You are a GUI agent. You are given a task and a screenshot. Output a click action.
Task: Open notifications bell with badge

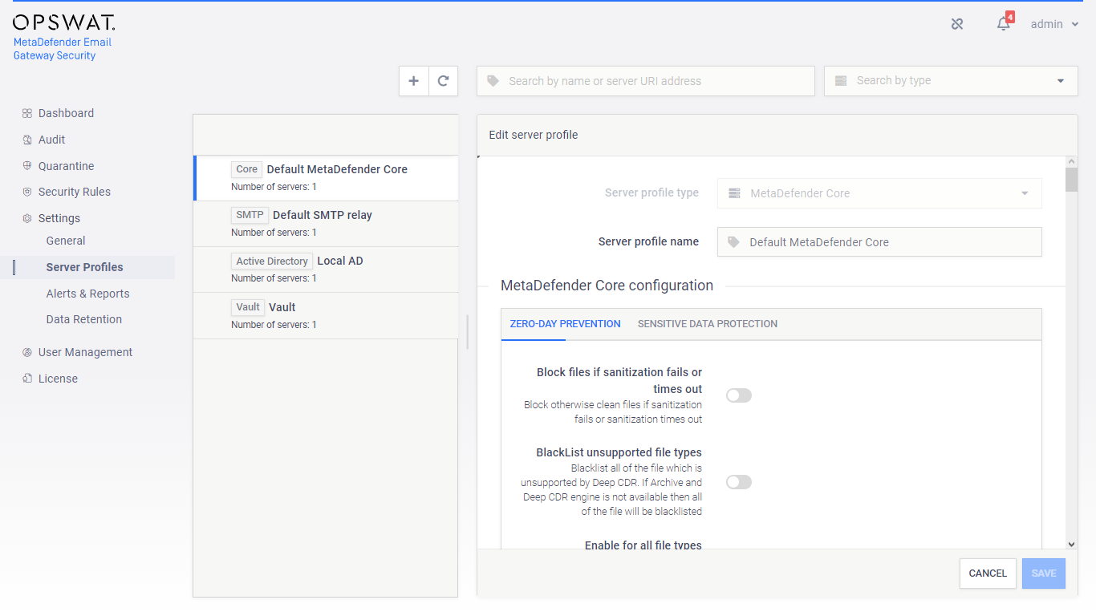click(1004, 23)
